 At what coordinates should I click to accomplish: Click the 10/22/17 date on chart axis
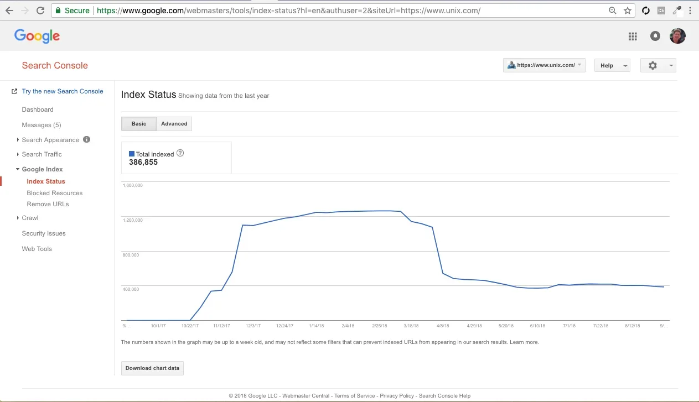click(x=190, y=326)
